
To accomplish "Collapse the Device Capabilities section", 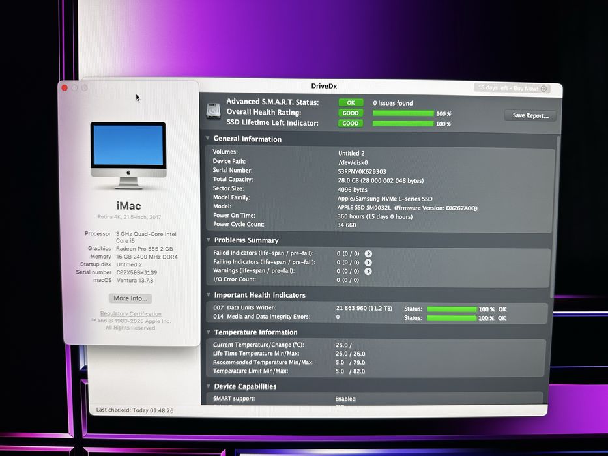I will tap(209, 386).
